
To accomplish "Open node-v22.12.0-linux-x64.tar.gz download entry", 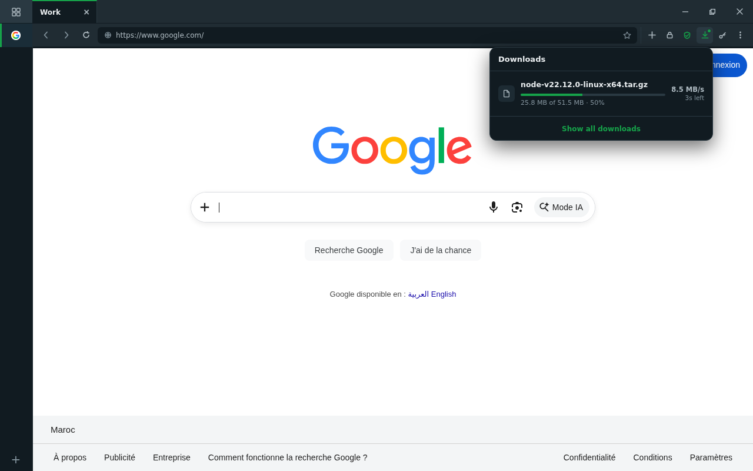I will tap(601, 94).
